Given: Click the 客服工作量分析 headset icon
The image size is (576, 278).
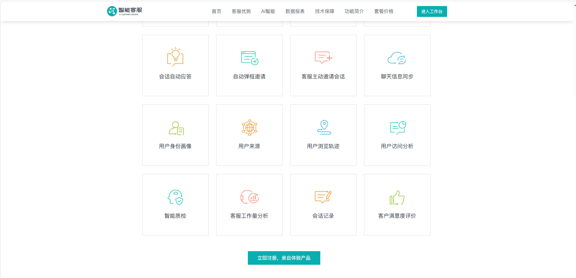Looking at the screenshot, I should pyautogui.click(x=249, y=197).
